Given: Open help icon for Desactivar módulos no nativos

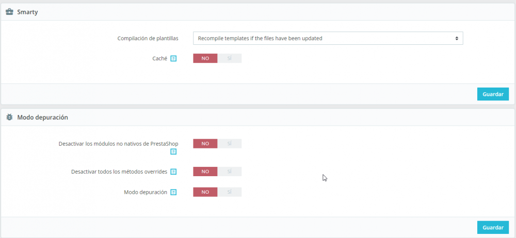Looking at the screenshot, I should pyautogui.click(x=173, y=151).
